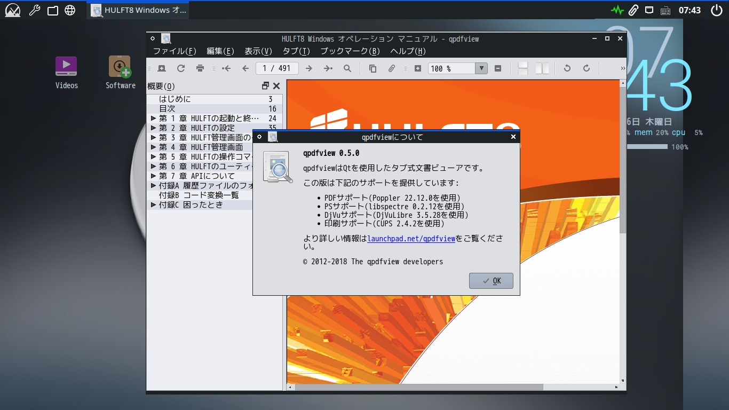The height and width of the screenshot is (410, 729).
Task: Open the Videos desktop shortcut
Action: click(x=66, y=72)
